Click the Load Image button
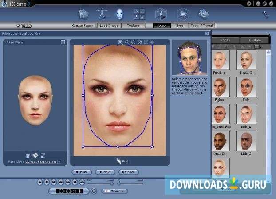276x199 pixels. click(109, 26)
